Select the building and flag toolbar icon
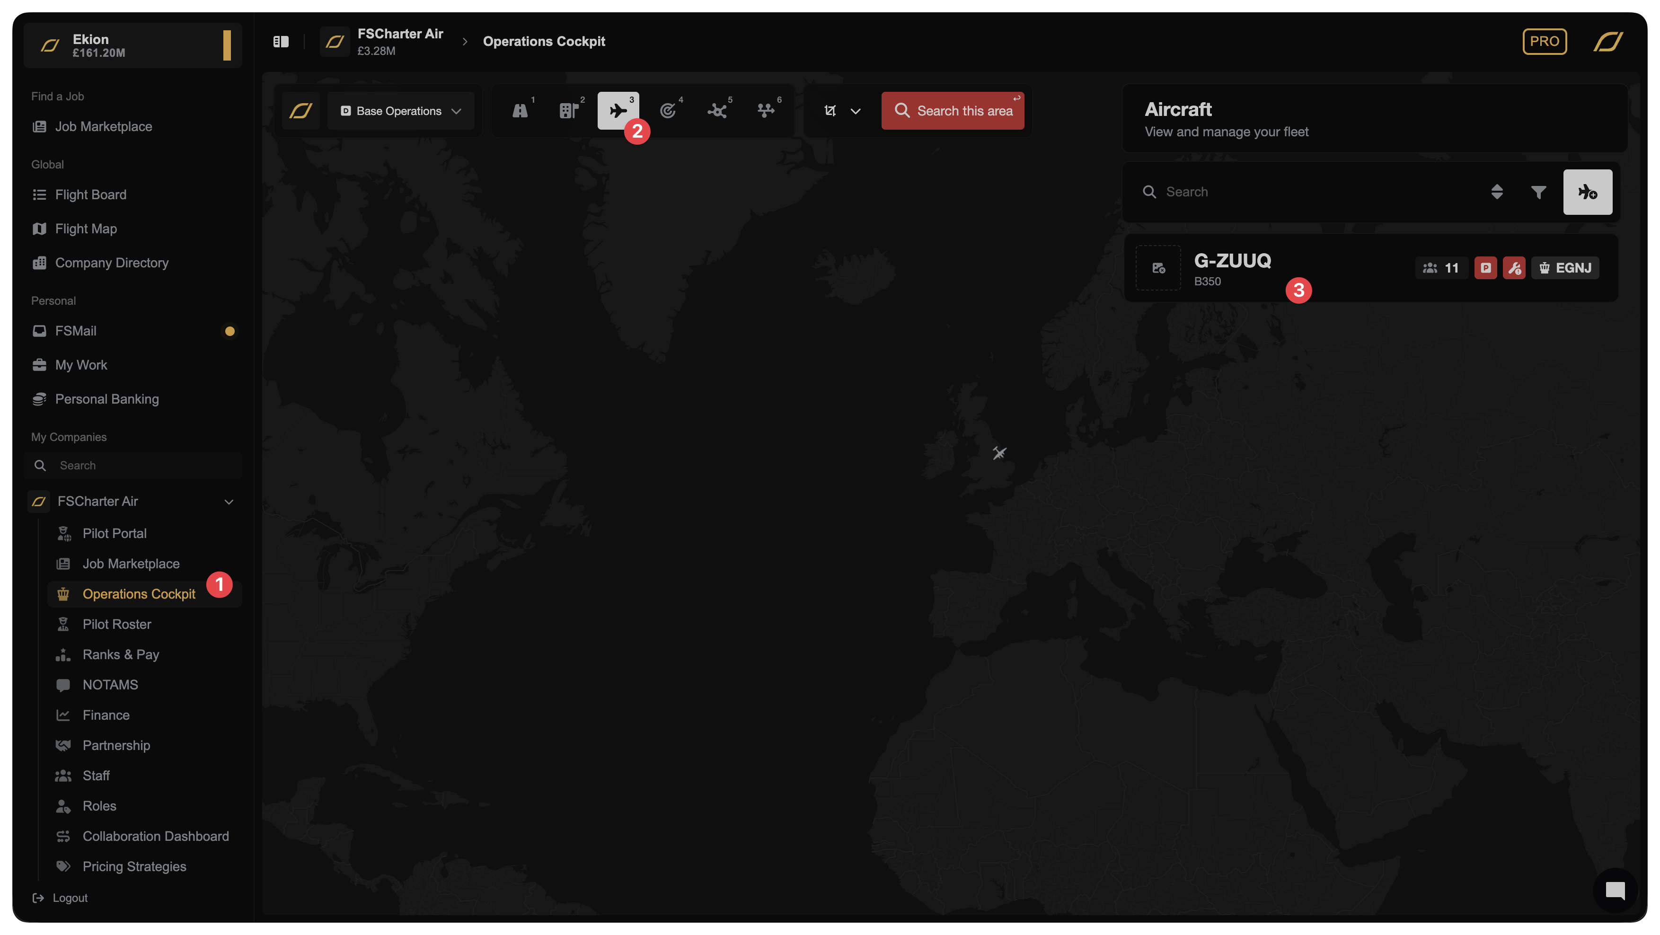Image resolution: width=1660 pixels, height=935 pixels. pyautogui.click(x=569, y=111)
